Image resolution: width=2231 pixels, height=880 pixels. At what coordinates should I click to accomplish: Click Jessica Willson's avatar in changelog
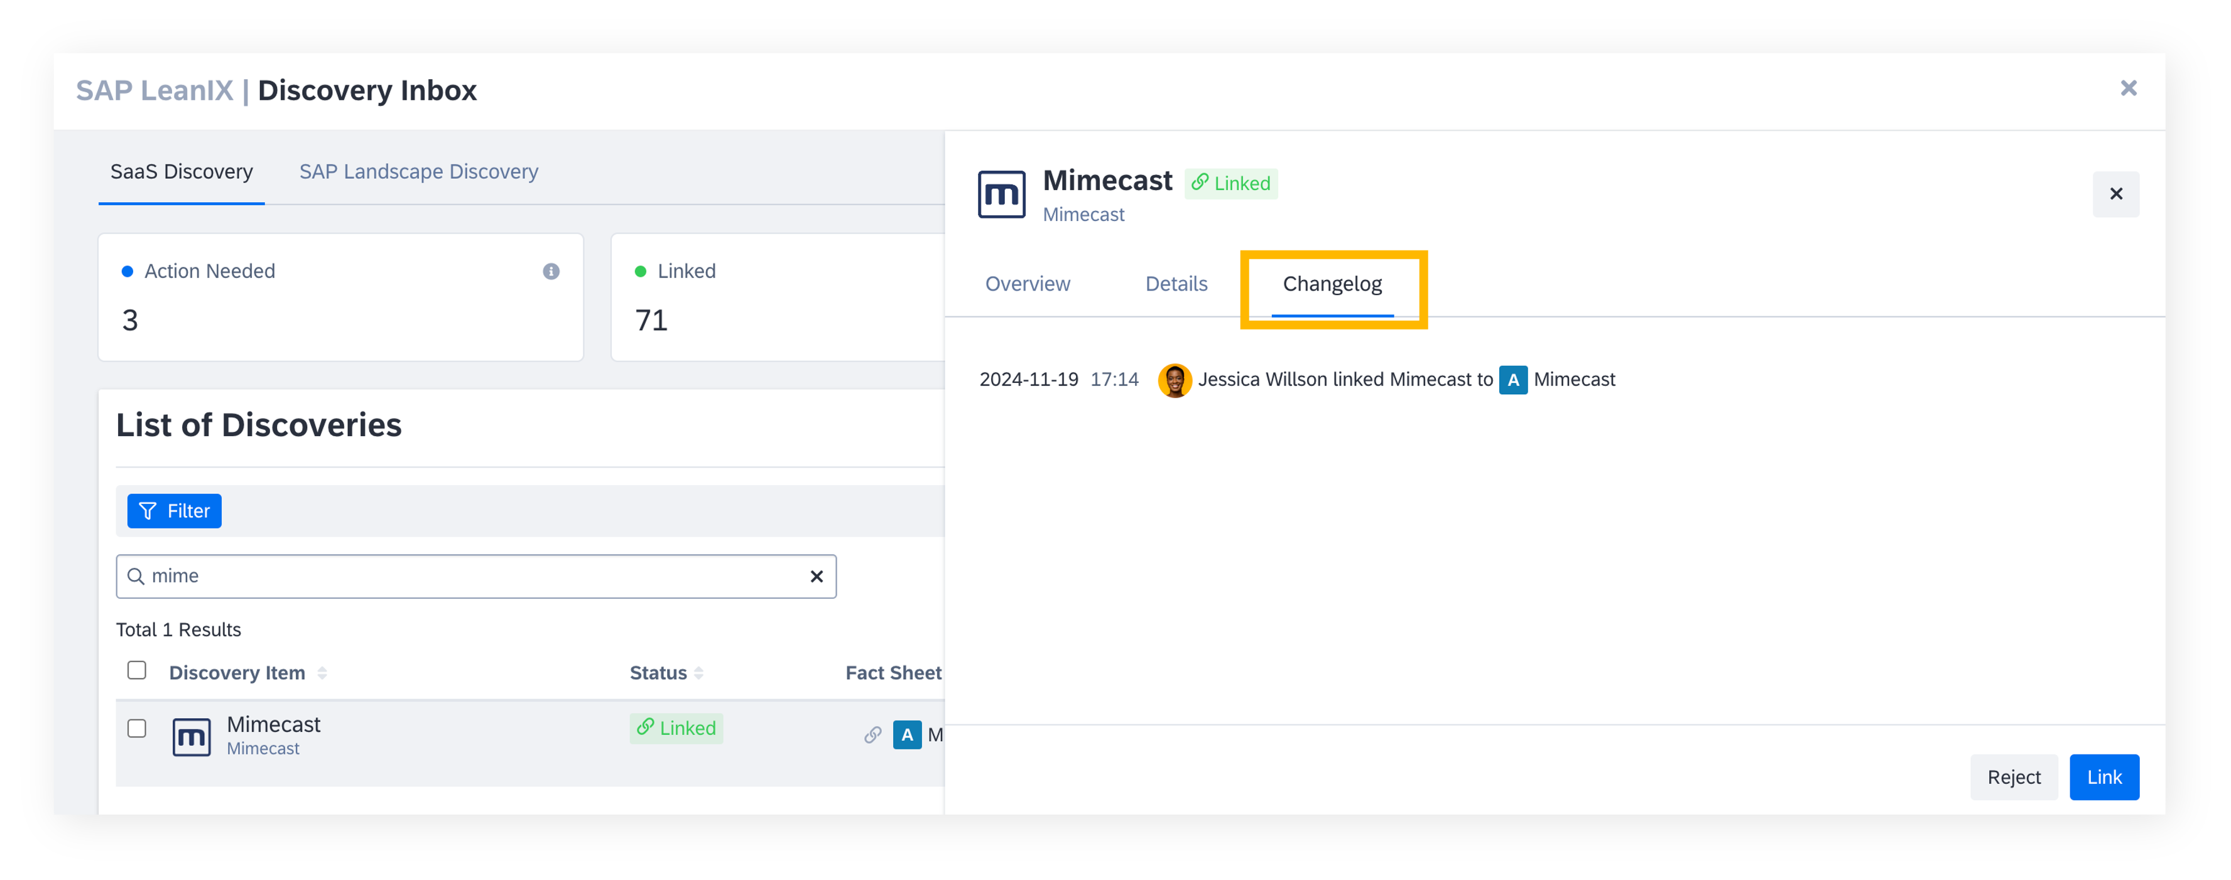(x=1175, y=380)
